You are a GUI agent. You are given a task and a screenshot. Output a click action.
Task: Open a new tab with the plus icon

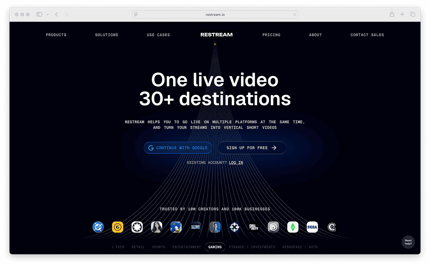pos(402,14)
